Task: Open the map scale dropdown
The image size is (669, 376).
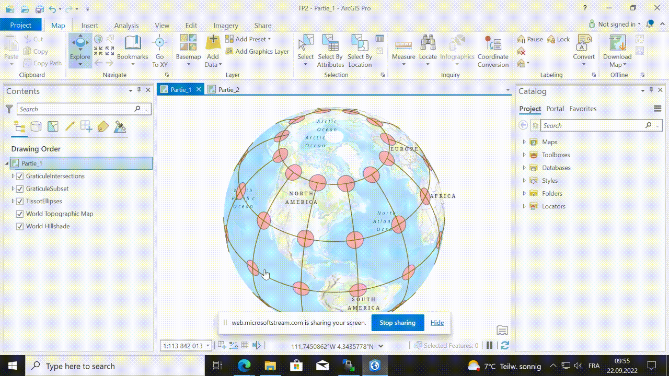Action: click(x=208, y=346)
